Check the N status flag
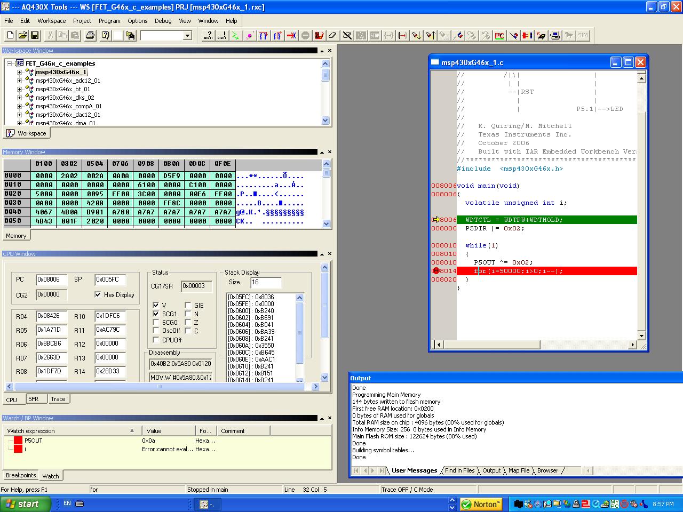 click(x=188, y=314)
